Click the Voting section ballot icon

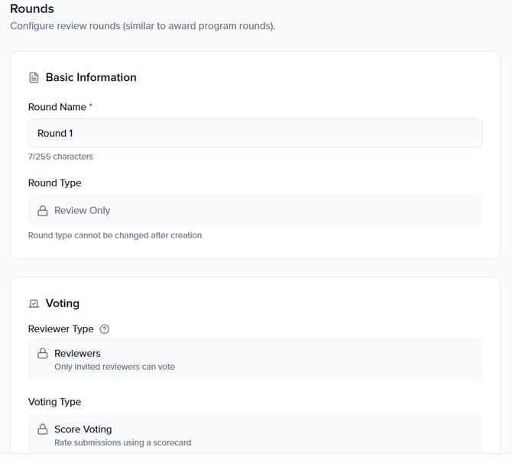click(x=34, y=304)
